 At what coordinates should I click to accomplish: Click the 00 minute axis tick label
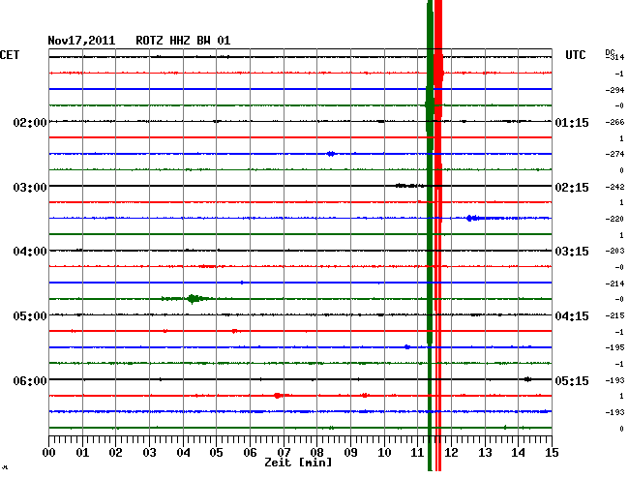[x=49, y=453]
